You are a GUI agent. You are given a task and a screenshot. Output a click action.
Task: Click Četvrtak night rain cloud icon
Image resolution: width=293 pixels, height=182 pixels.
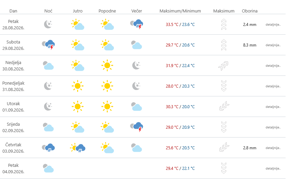pos(48,148)
